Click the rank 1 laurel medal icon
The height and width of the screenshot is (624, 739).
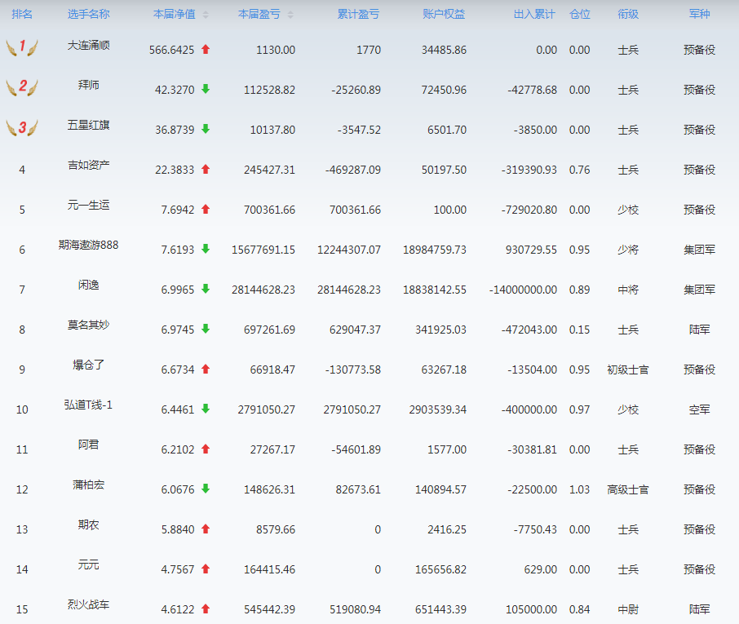click(x=22, y=47)
